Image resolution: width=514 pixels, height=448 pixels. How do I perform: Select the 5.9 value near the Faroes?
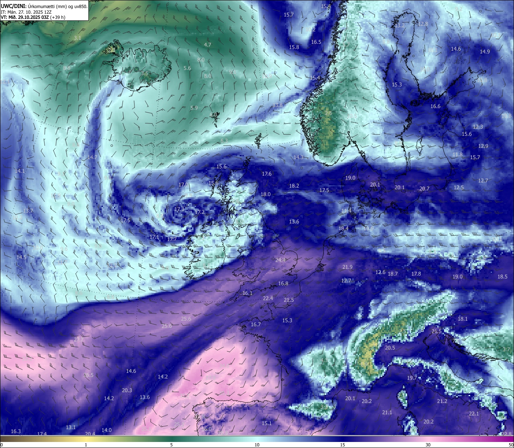(194, 108)
